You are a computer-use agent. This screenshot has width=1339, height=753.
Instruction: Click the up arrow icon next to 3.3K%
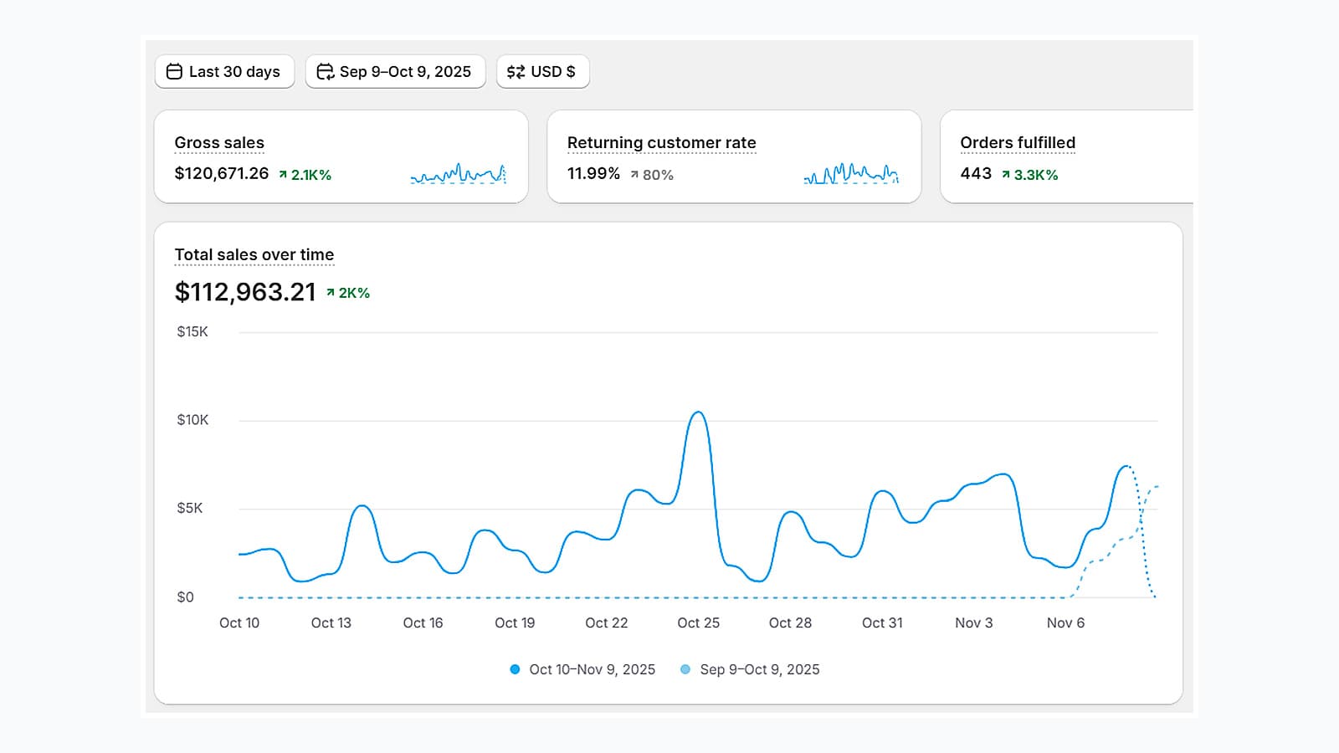click(1006, 175)
